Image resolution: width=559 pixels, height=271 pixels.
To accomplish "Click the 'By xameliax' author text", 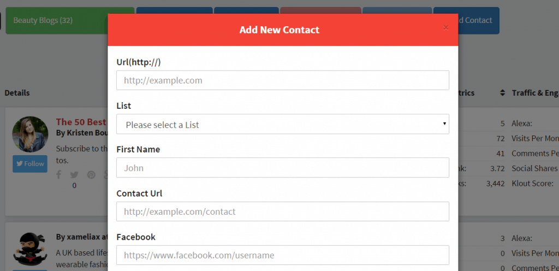I will [x=82, y=237].
